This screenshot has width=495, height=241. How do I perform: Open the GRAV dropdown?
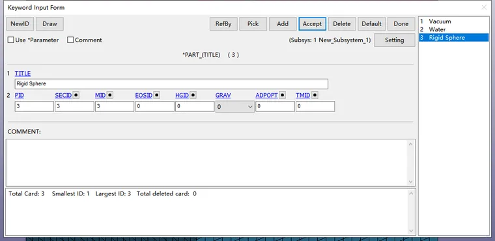pos(235,107)
